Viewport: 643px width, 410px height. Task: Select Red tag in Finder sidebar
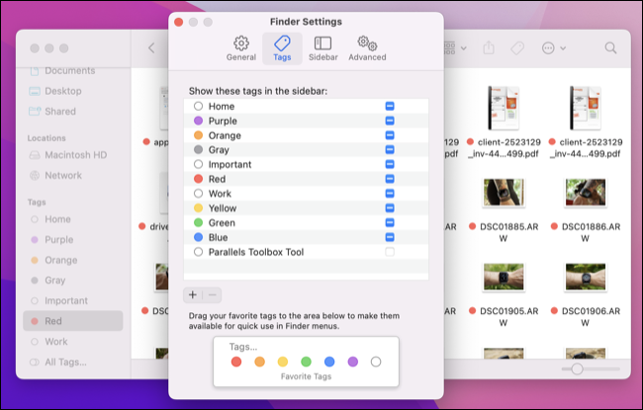(73, 321)
